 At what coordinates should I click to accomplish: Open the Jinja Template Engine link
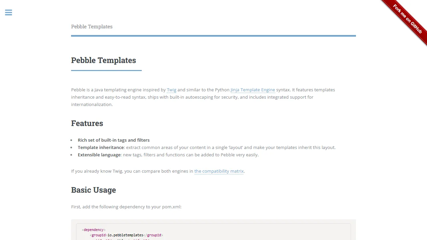coord(253,90)
